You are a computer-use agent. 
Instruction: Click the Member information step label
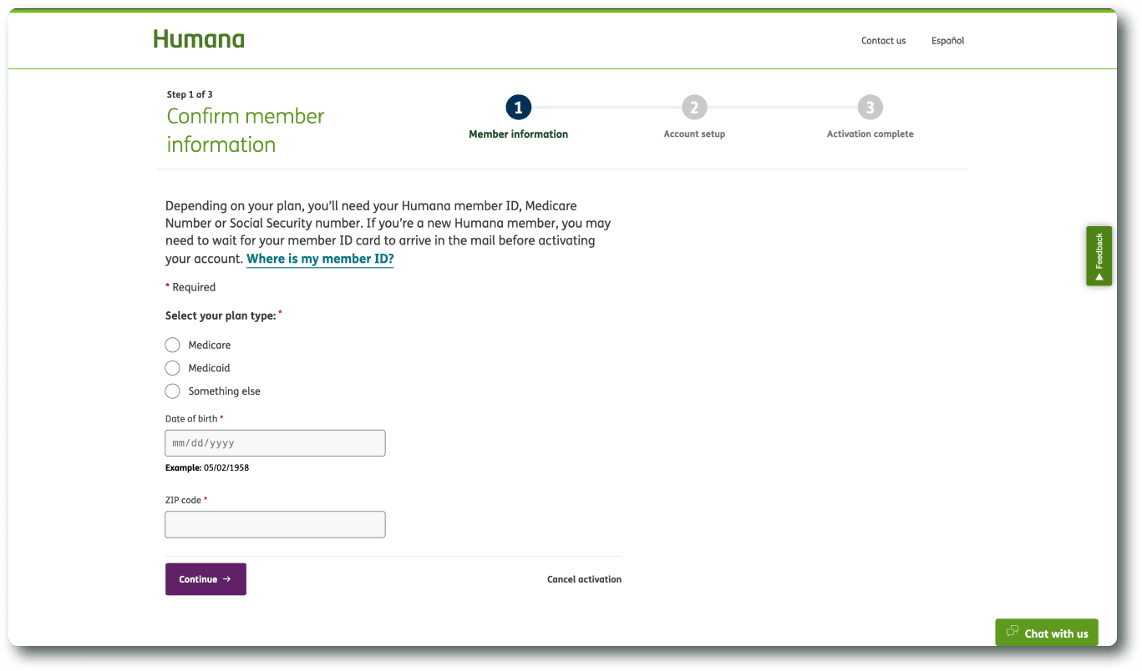[x=518, y=134]
